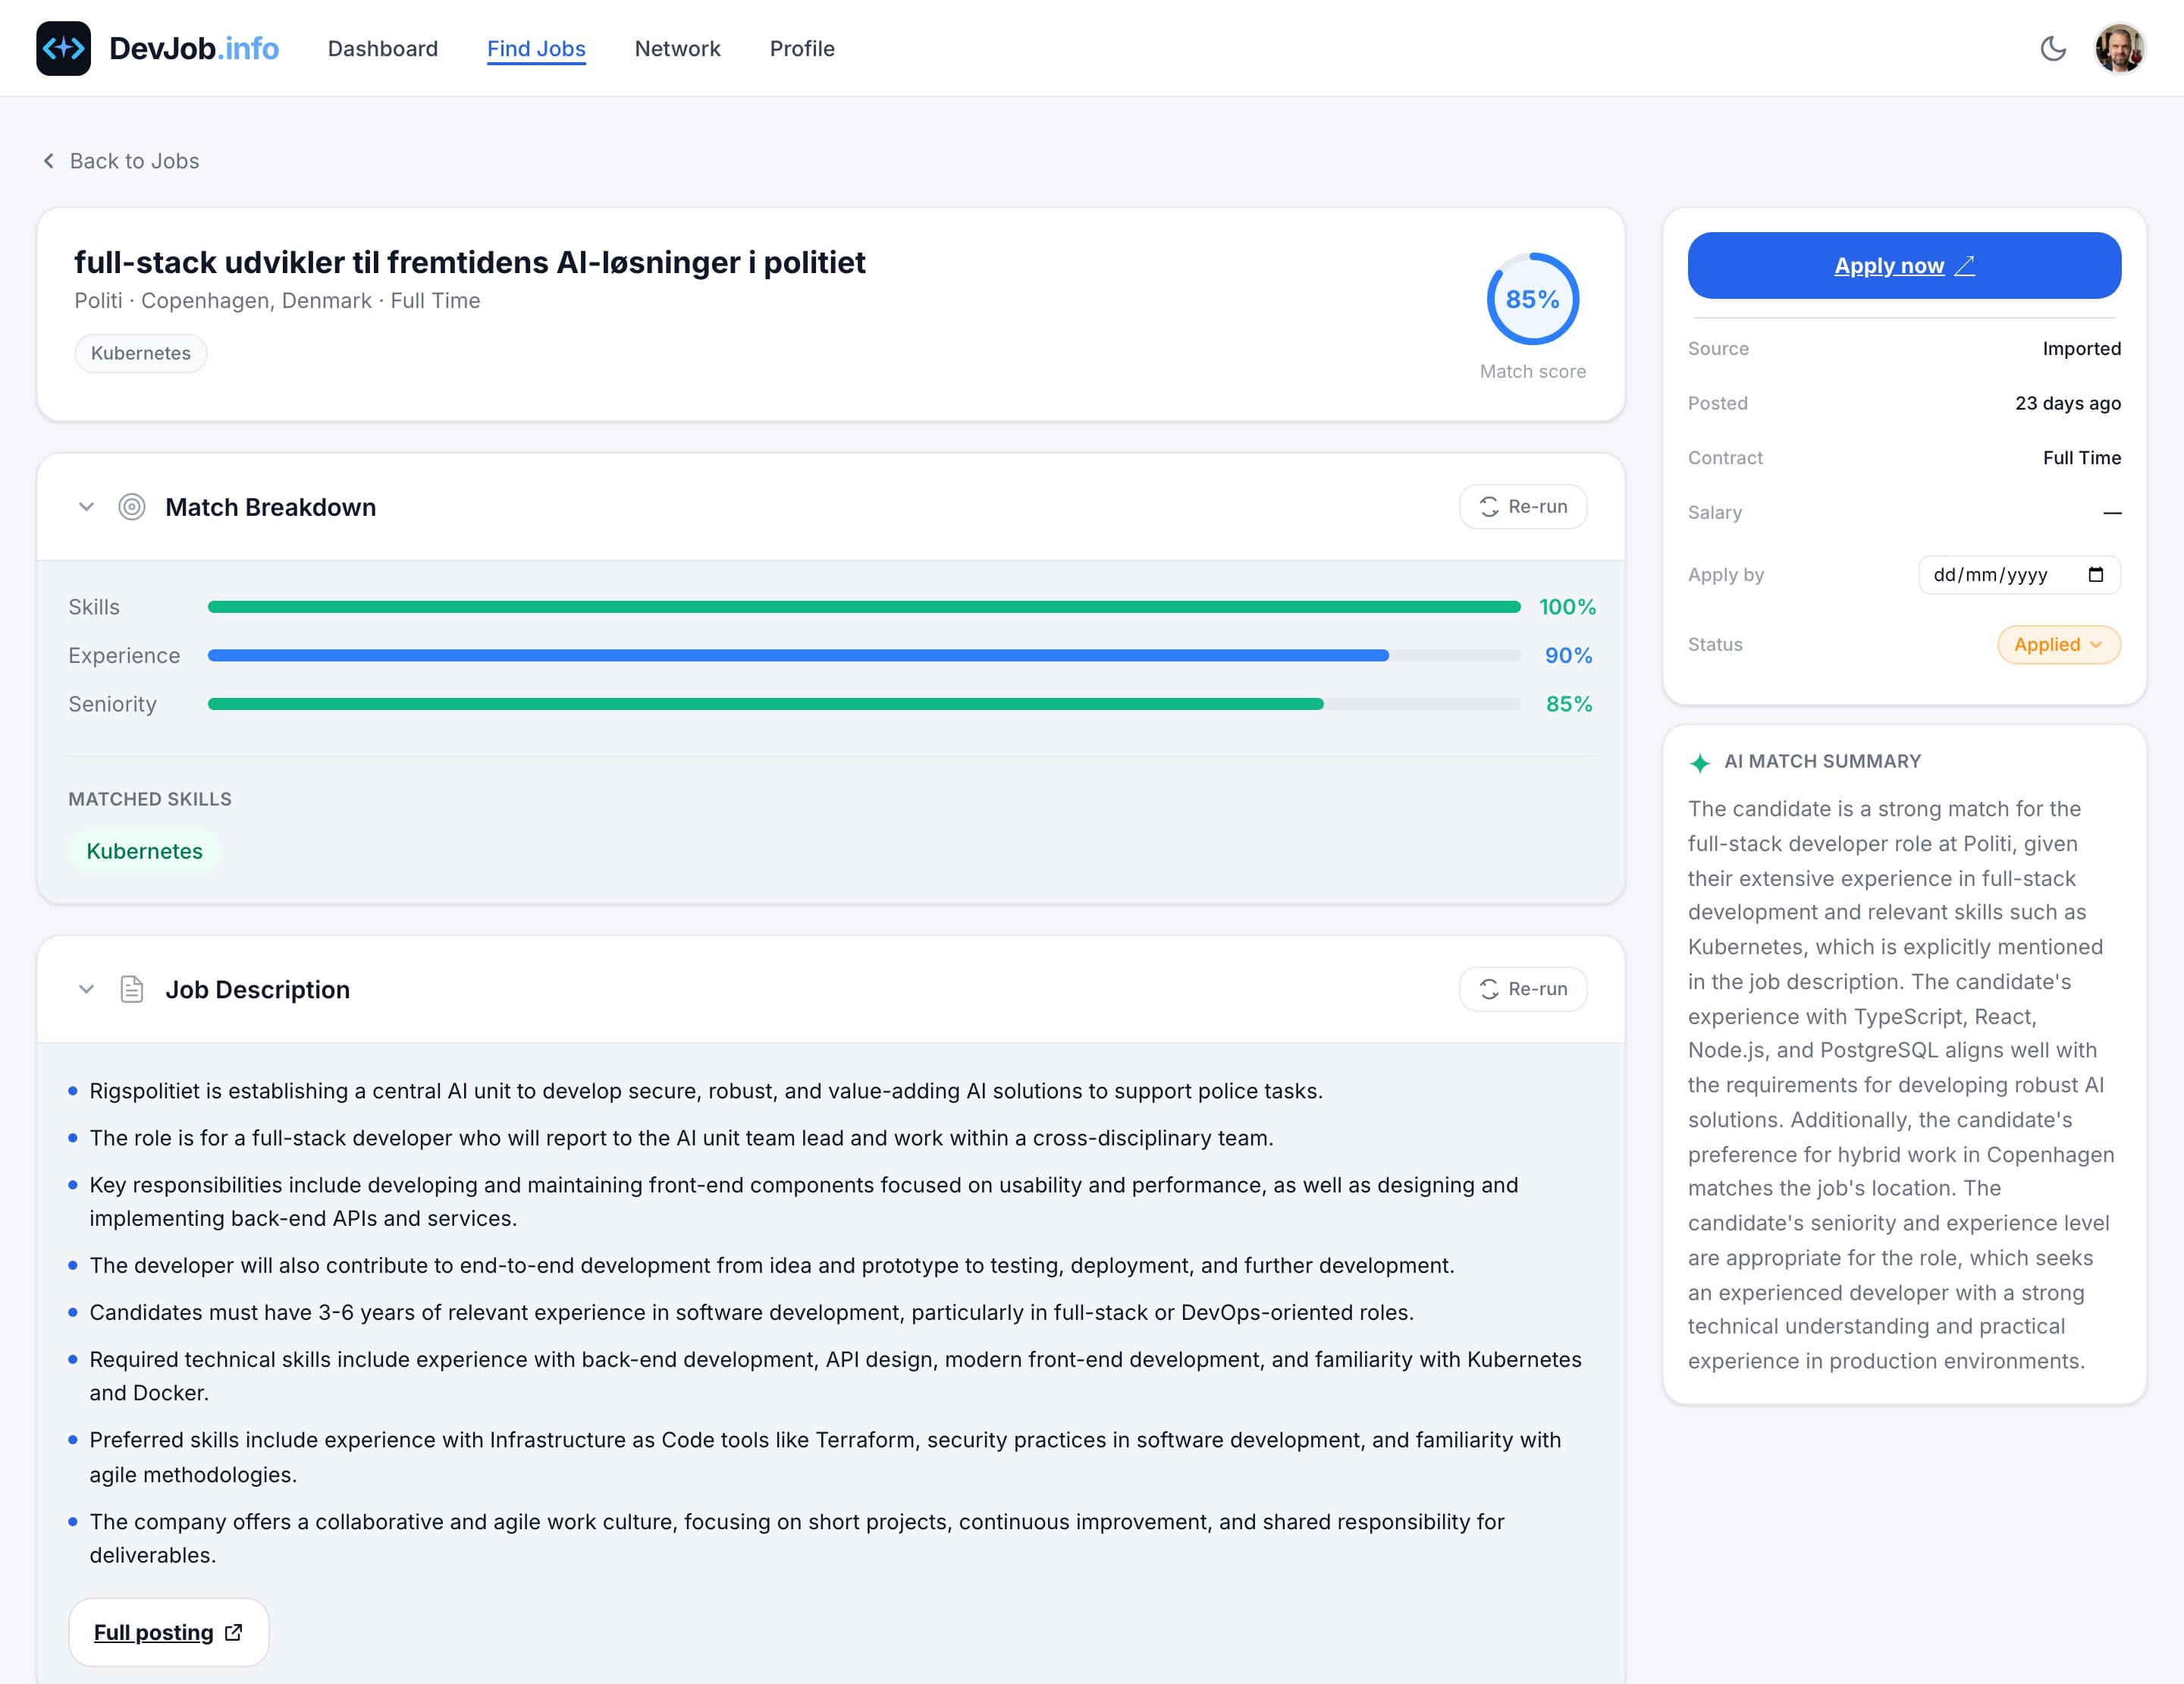Click the Seniority 85% progress bar
Screen dimensions: 2184x1684
click(864, 704)
